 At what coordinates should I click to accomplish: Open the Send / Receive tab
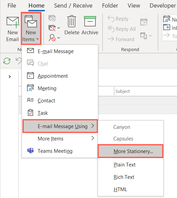73,5
